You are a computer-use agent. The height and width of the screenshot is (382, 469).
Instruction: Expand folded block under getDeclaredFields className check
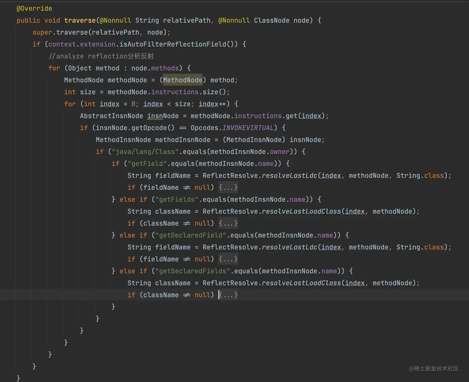point(228,295)
